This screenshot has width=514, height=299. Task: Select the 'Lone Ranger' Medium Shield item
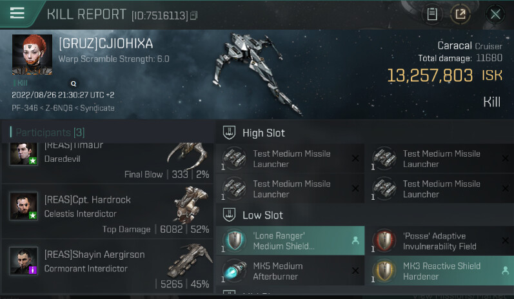290,241
